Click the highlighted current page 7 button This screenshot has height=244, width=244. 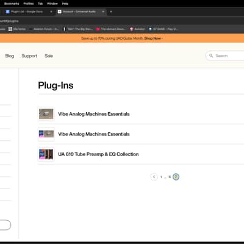tap(176, 177)
